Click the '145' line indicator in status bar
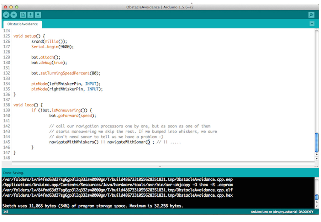This screenshot has height=222, width=321. coord(6,212)
